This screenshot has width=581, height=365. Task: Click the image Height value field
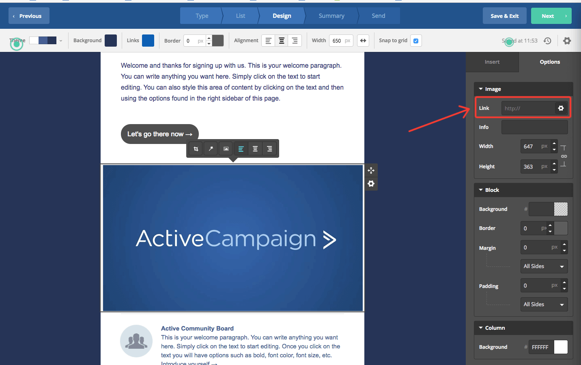click(x=536, y=167)
